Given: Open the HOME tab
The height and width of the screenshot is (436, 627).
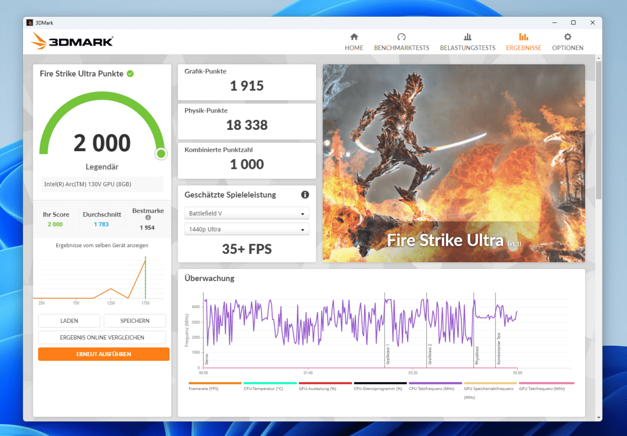Looking at the screenshot, I should pyautogui.click(x=354, y=42).
